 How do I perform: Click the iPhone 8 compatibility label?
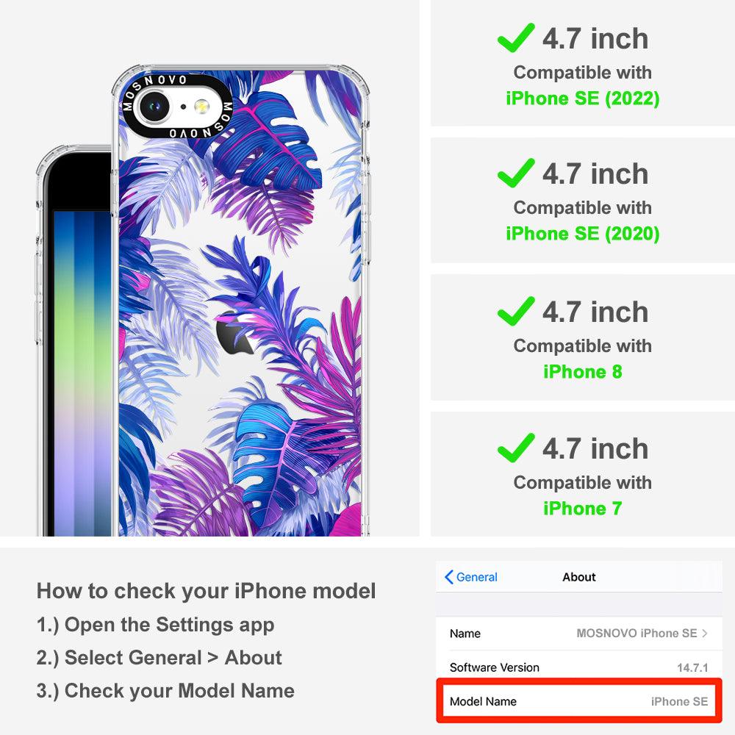coord(583,372)
